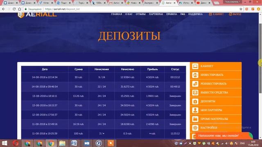Switch to the 100k browser tab
This screenshot has height=147, width=262.
[x=99, y=3]
